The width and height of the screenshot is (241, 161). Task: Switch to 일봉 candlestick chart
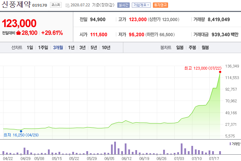[x=180, y=47]
